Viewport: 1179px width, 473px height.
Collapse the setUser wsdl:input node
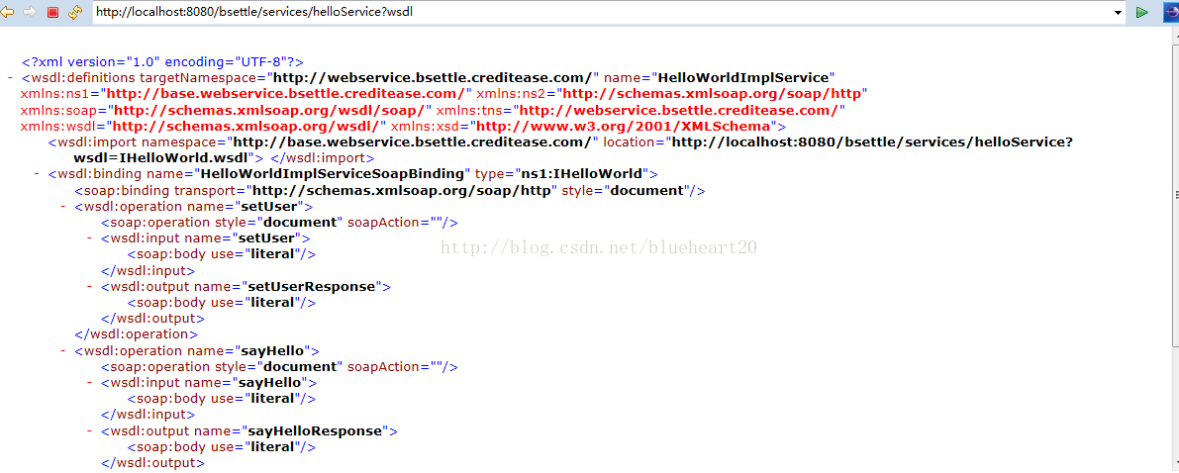click(x=89, y=238)
